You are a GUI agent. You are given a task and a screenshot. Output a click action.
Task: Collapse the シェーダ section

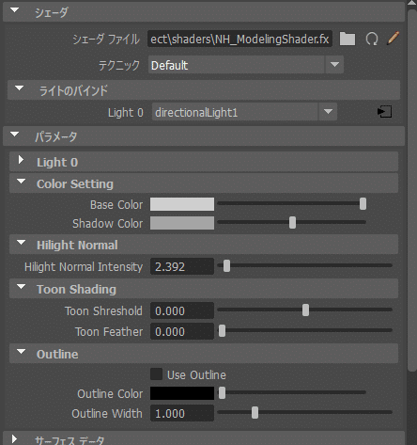(x=14, y=10)
